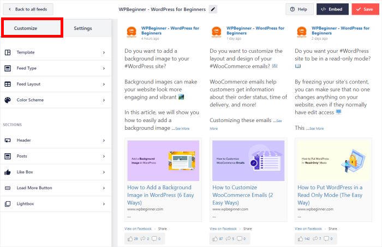Image resolution: width=382 pixels, height=247 pixels.
Task: Expand the Feed Type row chevron
Action: 104,68
